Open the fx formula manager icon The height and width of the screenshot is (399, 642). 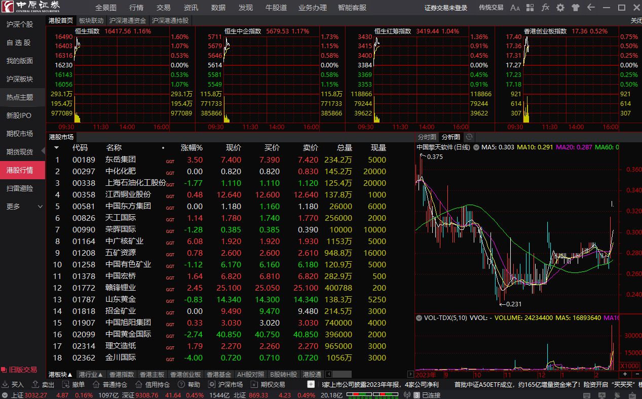[545, 8]
